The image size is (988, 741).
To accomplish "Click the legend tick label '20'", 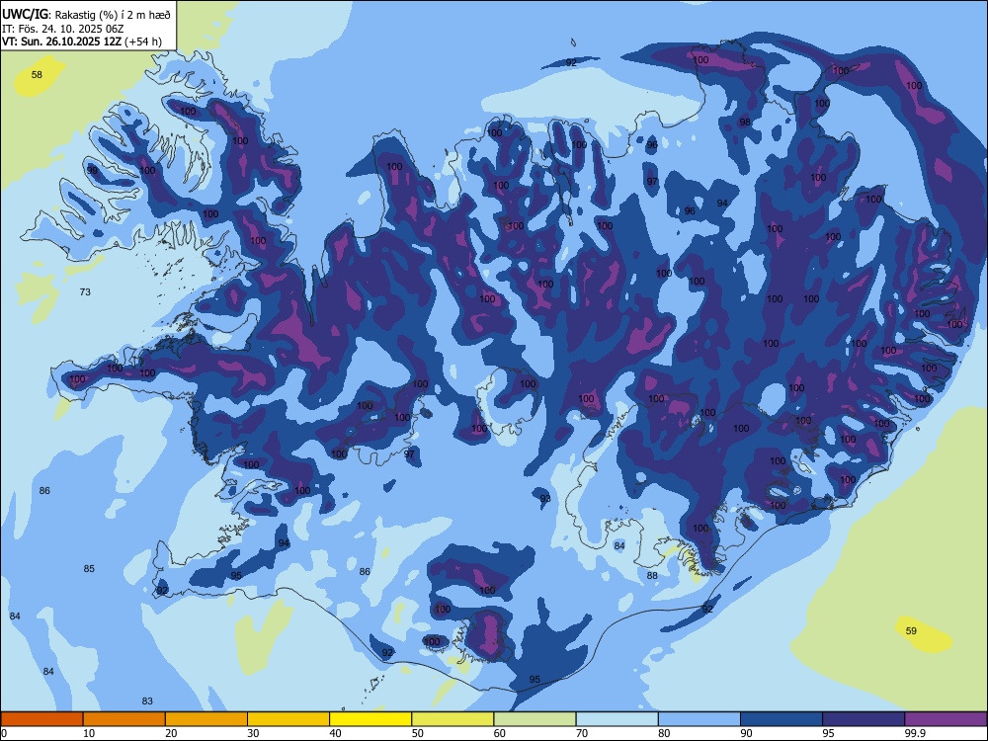I will 171,733.
